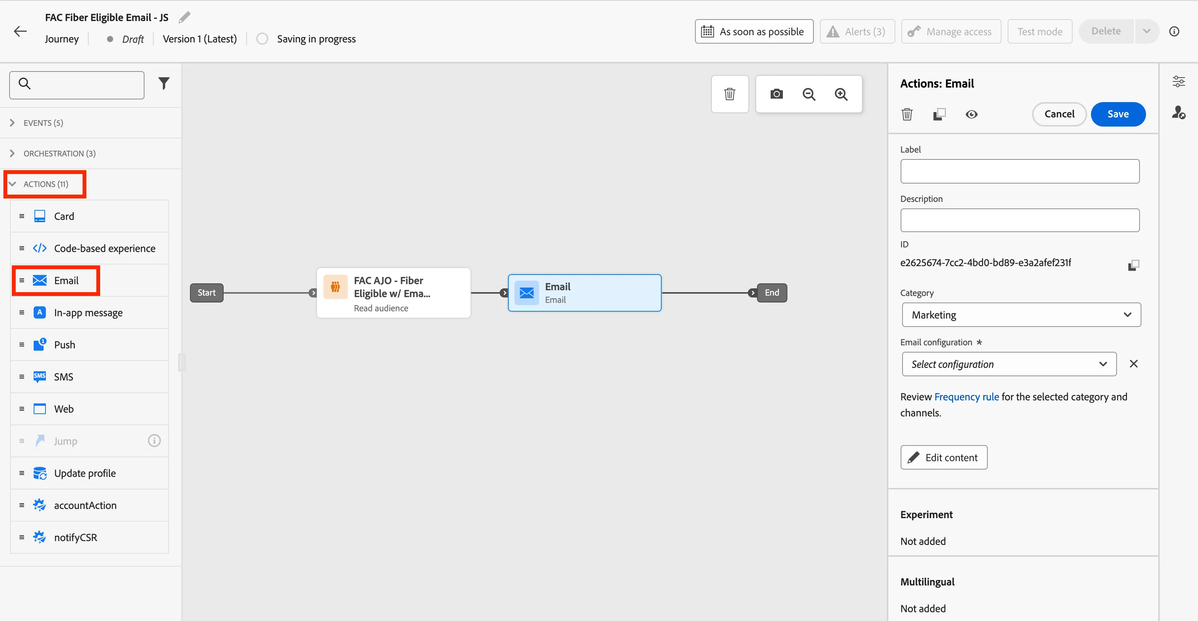
Task: Click the Cancel button
Action: (1059, 114)
